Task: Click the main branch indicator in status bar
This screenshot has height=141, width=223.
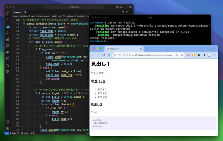Action: click(13, 133)
